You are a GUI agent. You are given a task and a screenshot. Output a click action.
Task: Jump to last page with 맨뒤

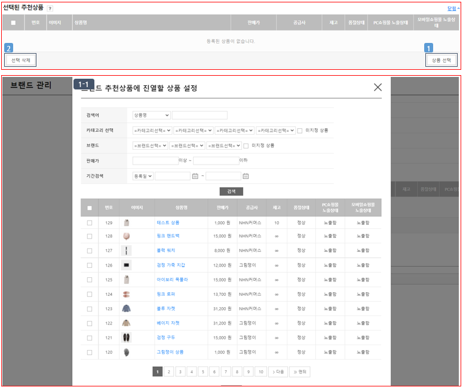pyautogui.click(x=300, y=372)
